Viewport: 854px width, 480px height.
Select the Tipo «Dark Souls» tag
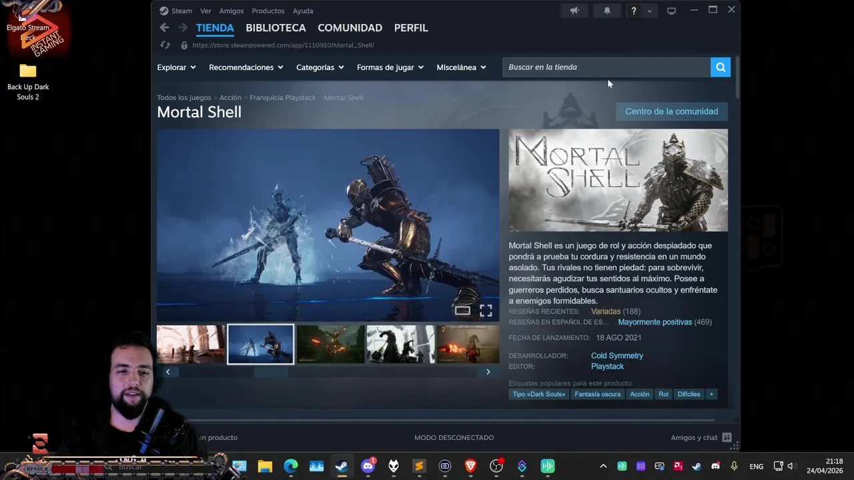[x=538, y=394]
